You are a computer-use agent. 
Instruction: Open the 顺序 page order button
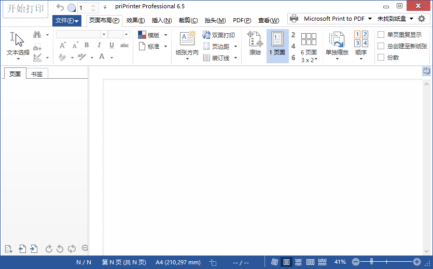pyautogui.click(x=361, y=46)
